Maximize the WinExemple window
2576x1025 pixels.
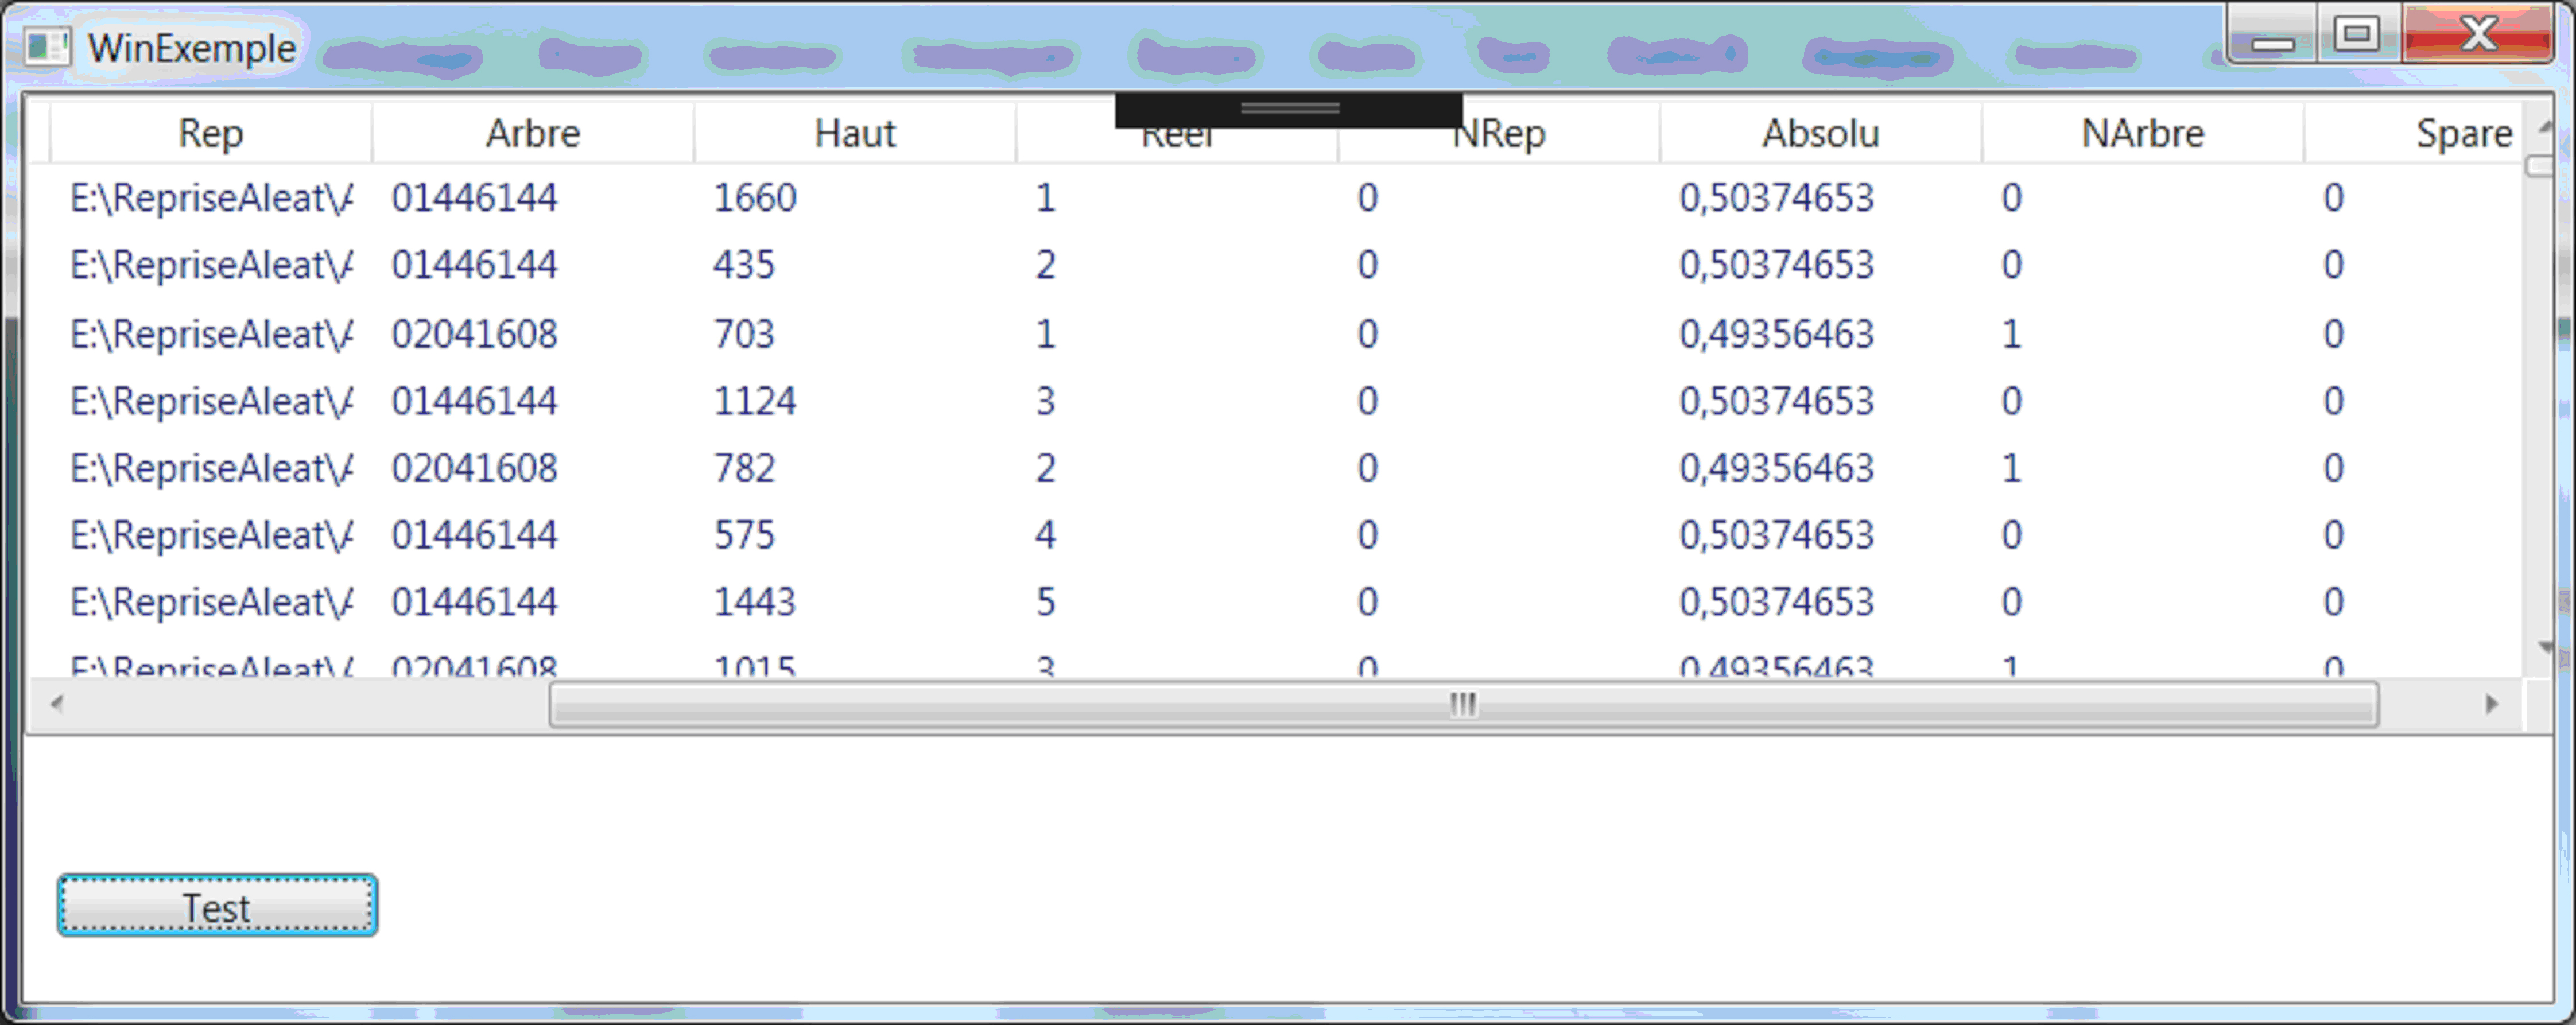pos(2357,35)
